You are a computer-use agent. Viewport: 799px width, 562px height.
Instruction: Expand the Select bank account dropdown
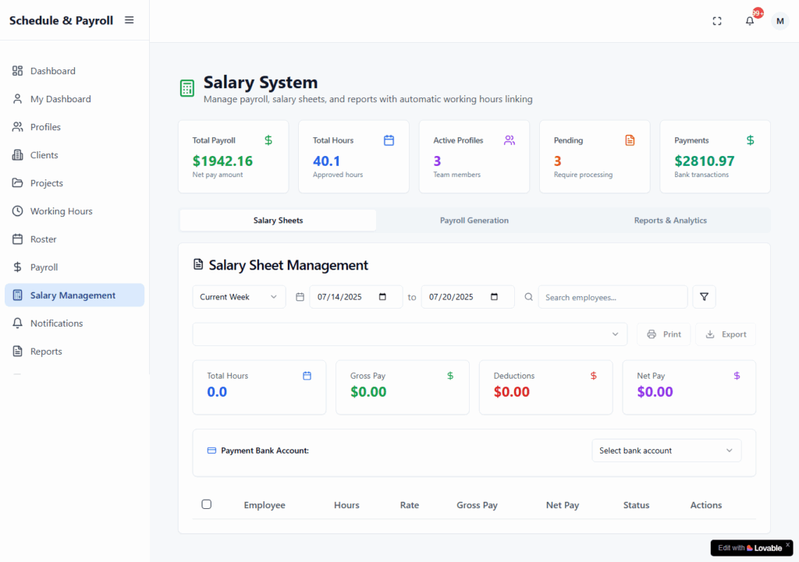(x=666, y=451)
